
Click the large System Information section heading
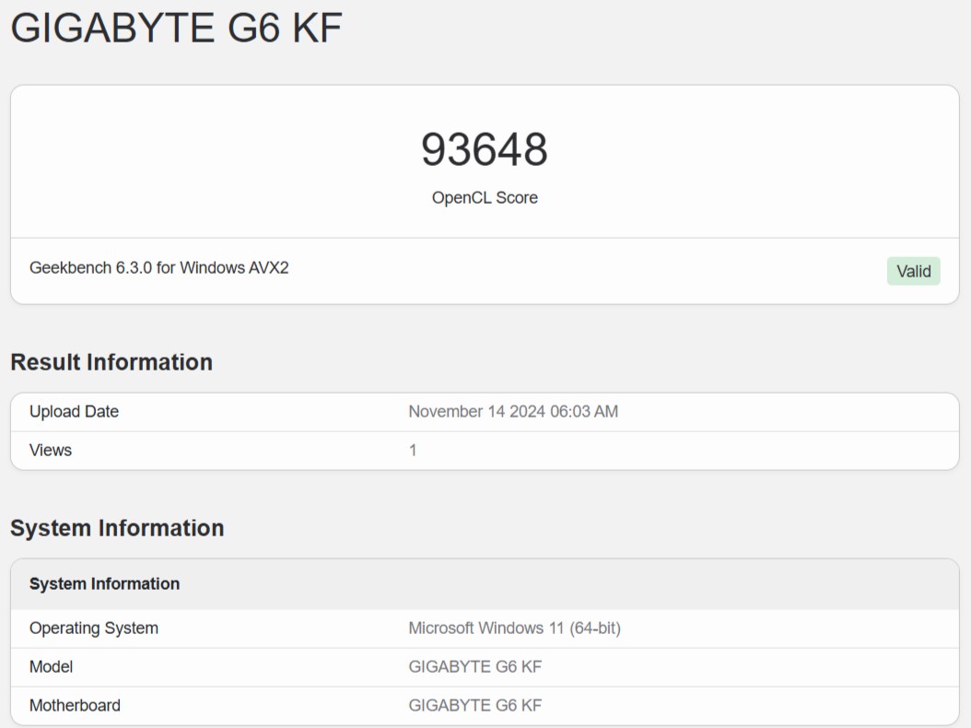117,528
